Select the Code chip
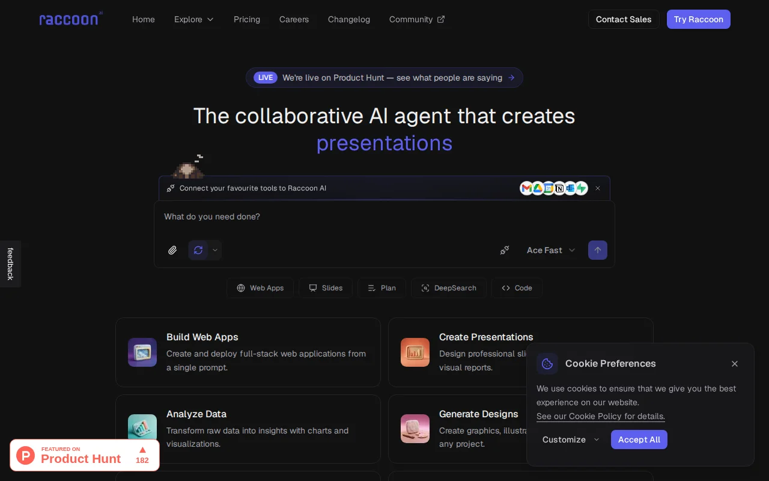Screen dimensions: 769x481 [517, 288]
